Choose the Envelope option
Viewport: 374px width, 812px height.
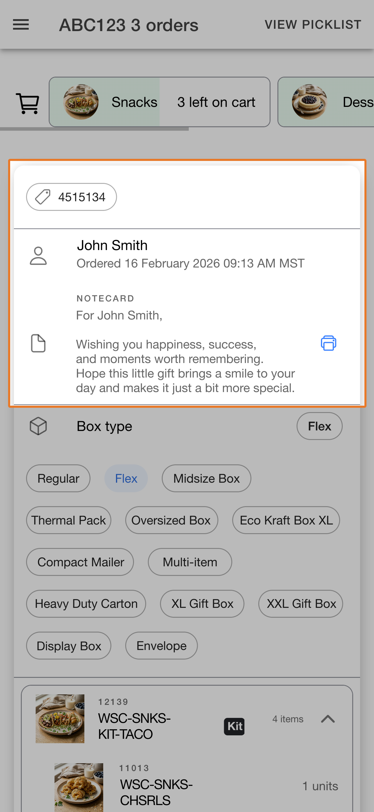(x=161, y=646)
